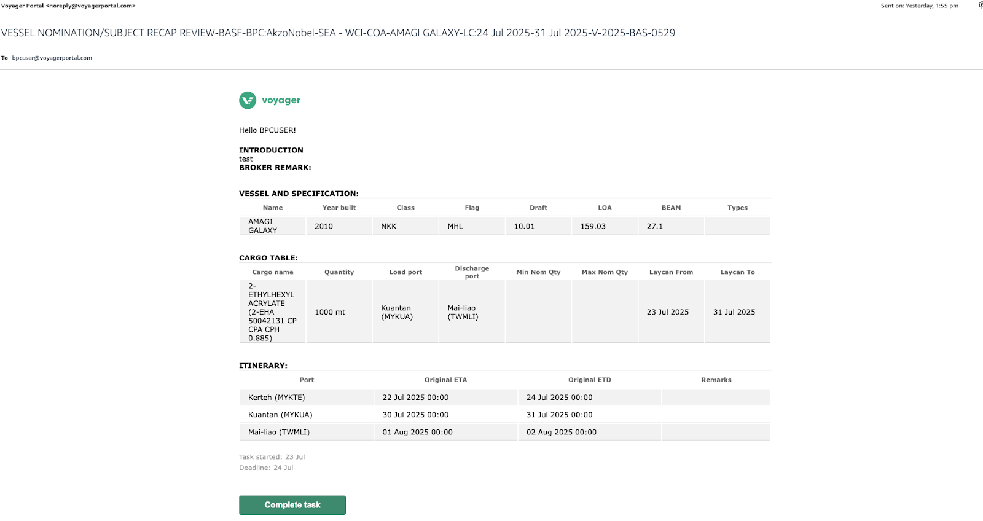Click the Types column header
983x521 pixels.
[x=737, y=208]
